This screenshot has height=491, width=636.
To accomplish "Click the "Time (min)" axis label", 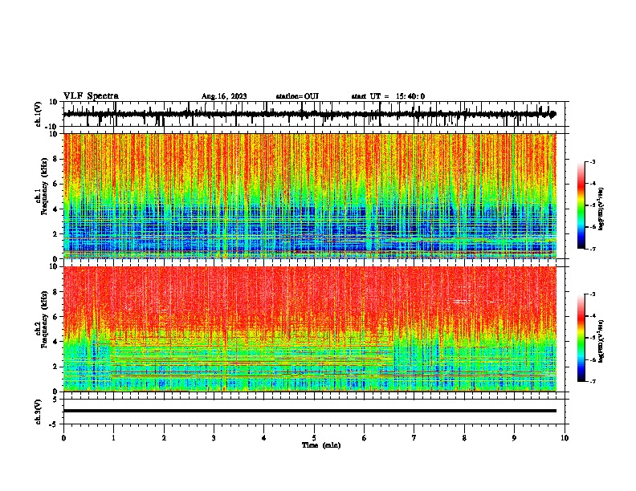I will coord(321,445).
